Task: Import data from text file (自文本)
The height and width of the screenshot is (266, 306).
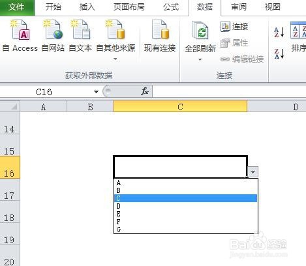Action: (x=80, y=36)
